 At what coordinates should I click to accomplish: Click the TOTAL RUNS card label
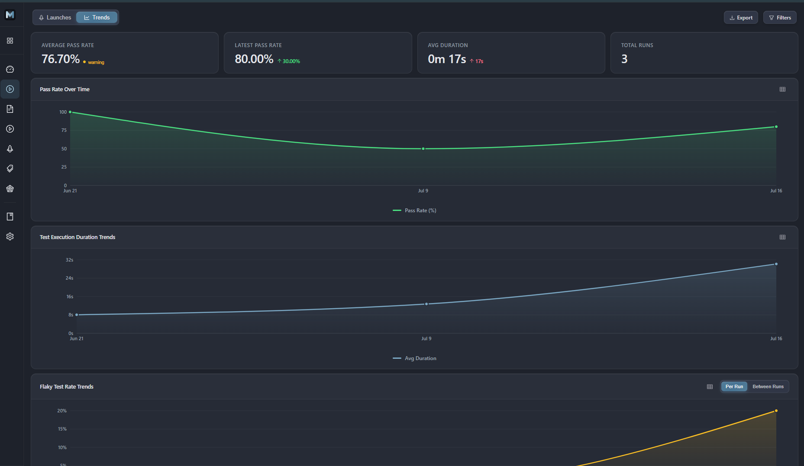click(637, 45)
